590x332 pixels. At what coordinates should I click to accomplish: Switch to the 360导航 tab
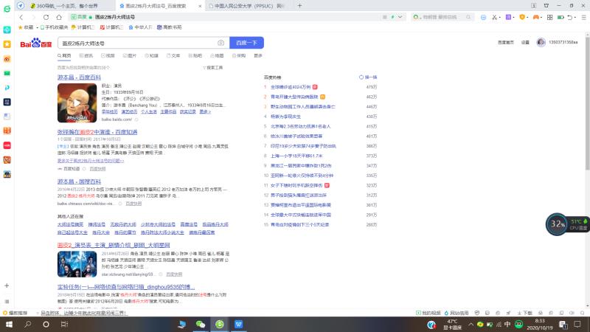(x=66, y=6)
